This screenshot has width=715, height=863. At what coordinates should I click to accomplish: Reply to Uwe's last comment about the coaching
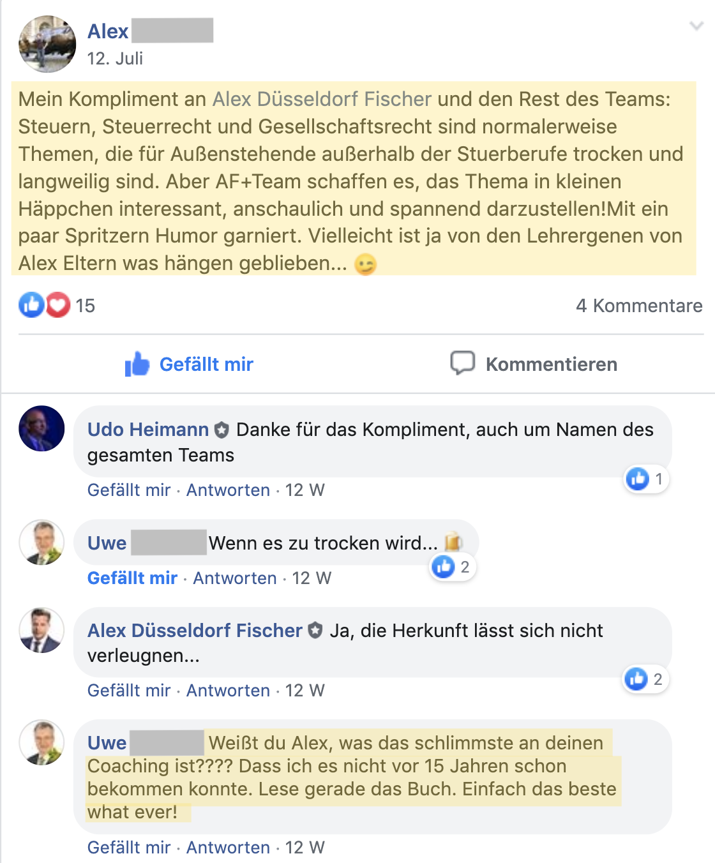228,848
